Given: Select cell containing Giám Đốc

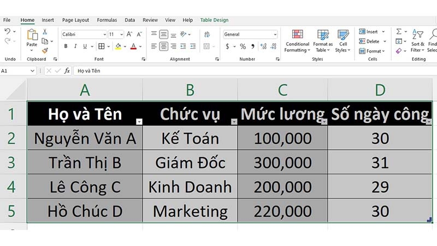Looking at the screenshot, I should point(190,162).
